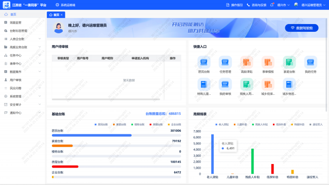Click the 数据驾驶舱 button
Screen dimensions: 329x185
[302, 28]
